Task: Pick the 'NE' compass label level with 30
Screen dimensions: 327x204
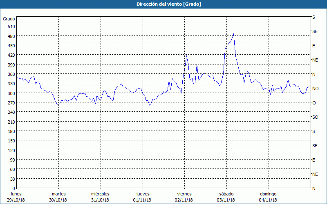Action: [315, 174]
